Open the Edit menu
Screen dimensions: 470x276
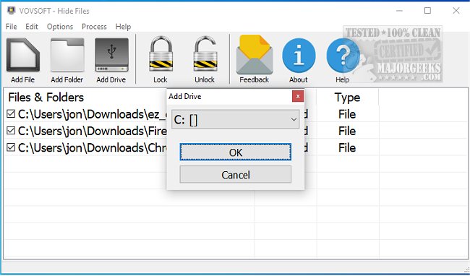click(x=32, y=27)
